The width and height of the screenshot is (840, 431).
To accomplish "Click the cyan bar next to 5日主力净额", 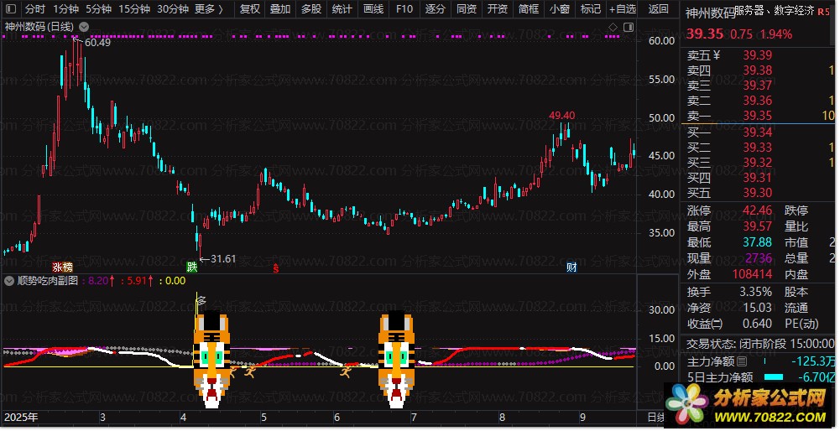I will pyautogui.click(x=773, y=377).
